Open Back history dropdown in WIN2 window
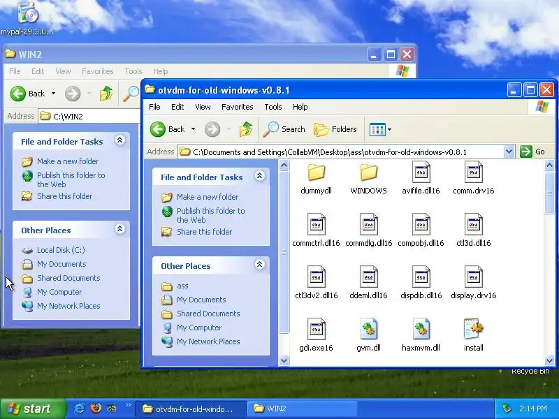This screenshot has height=419, width=559. click(54, 94)
